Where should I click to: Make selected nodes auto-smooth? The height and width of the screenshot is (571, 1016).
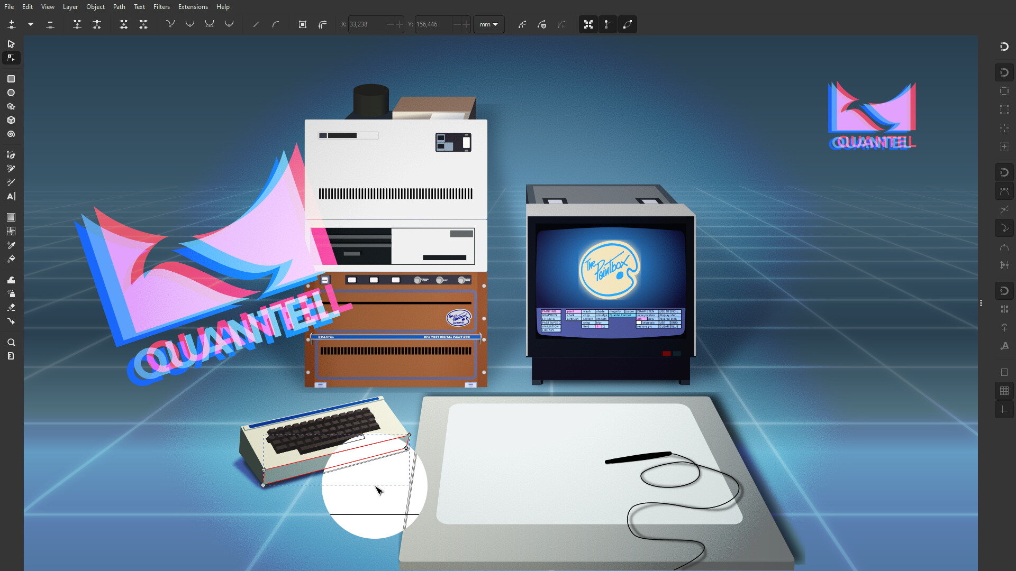point(229,24)
